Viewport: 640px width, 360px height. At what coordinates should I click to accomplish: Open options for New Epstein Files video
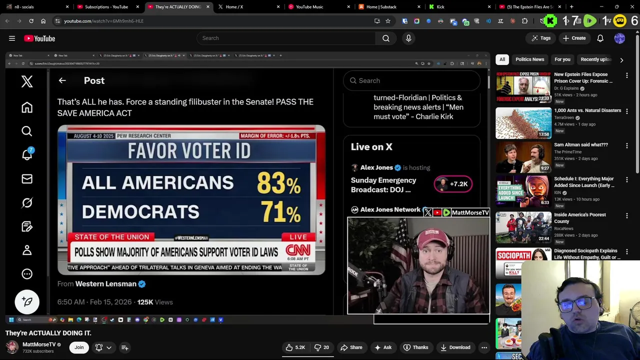pyautogui.click(x=627, y=75)
